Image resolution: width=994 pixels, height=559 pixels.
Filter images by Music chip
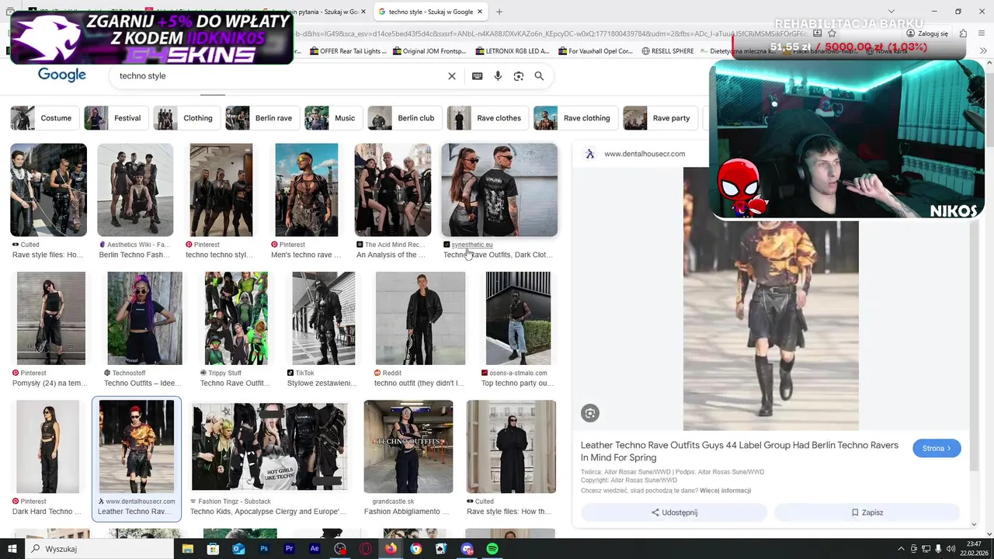click(x=333, y=118)
